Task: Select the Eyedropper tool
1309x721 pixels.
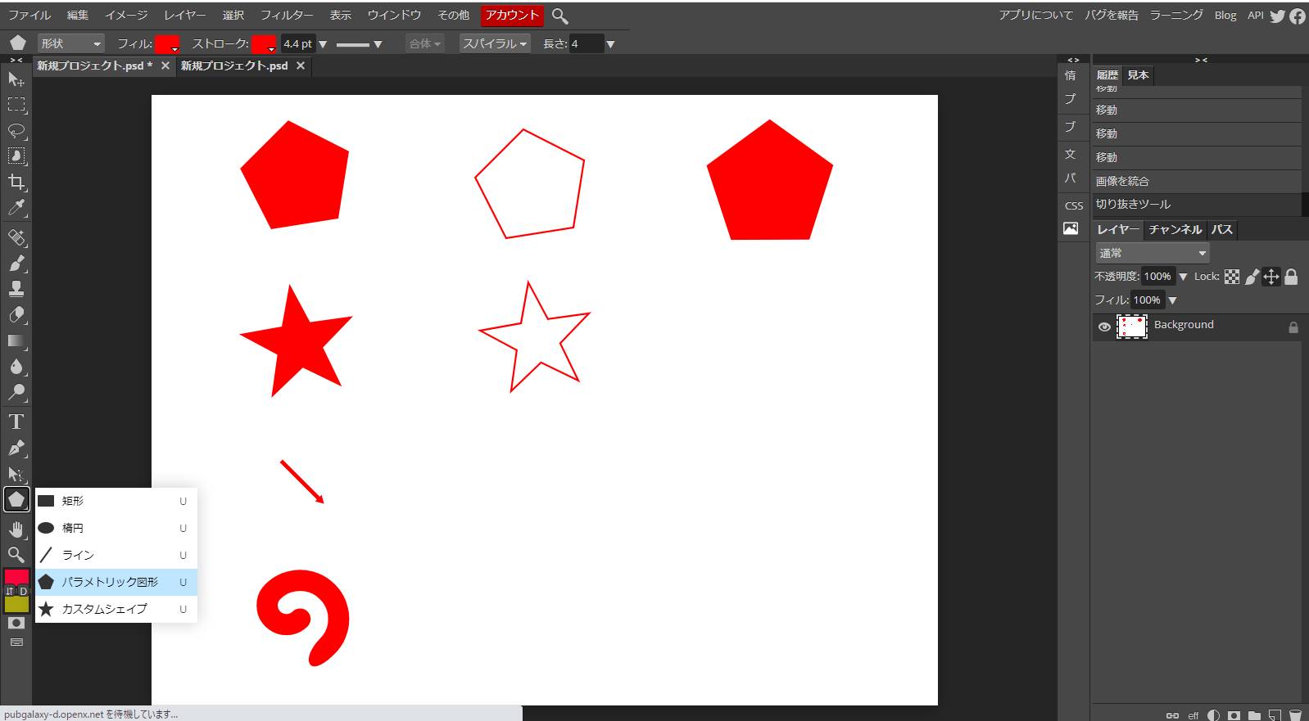Action: point(16,208)
